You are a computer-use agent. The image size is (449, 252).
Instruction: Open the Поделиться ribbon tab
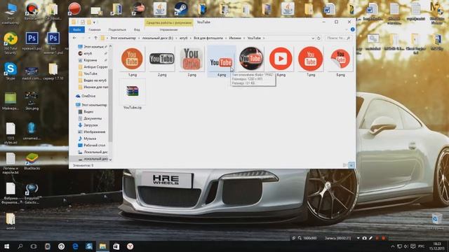click(117, 29)
